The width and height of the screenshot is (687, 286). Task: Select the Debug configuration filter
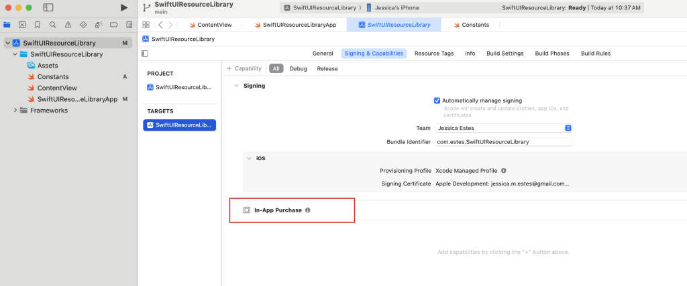click(299, 69)
